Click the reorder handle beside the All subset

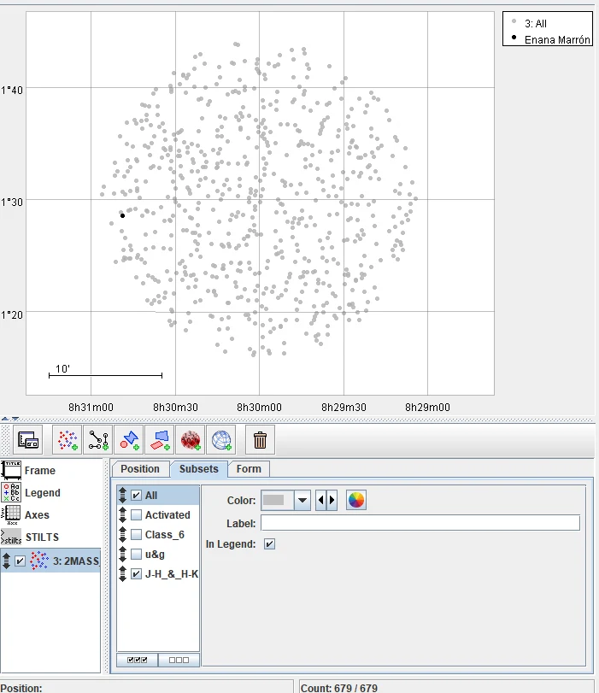tap(122, 496)
